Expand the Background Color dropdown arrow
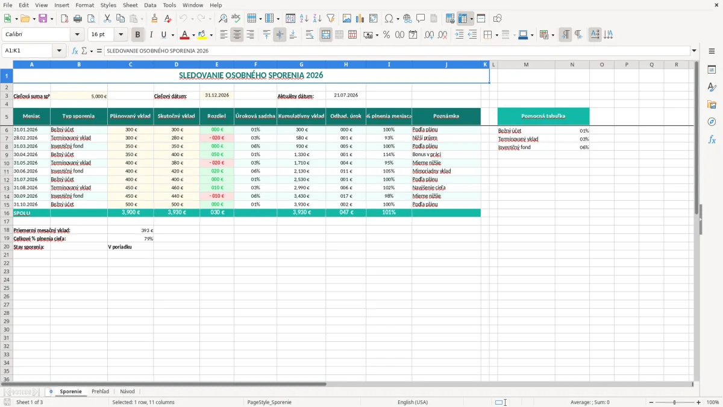This screenshot has width=723, height=407. [x=211, y=35]
